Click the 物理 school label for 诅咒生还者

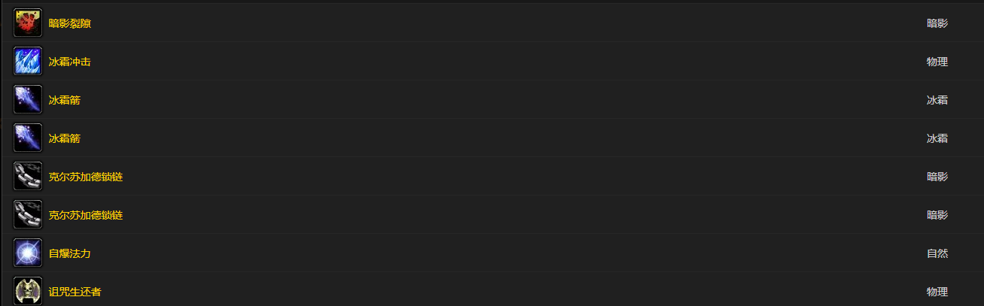pos(937,292)
